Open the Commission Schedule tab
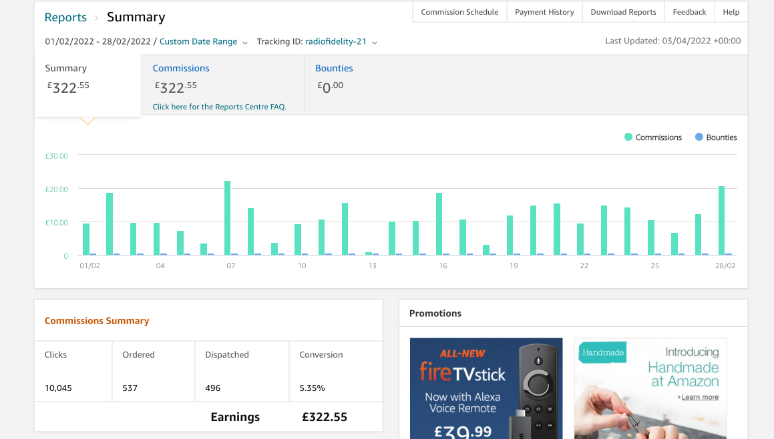This screenshot has height=439, width=774. click(459, 12)
